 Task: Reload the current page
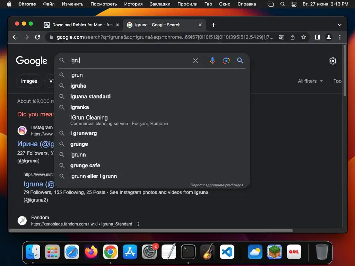(x=37, y=37)
